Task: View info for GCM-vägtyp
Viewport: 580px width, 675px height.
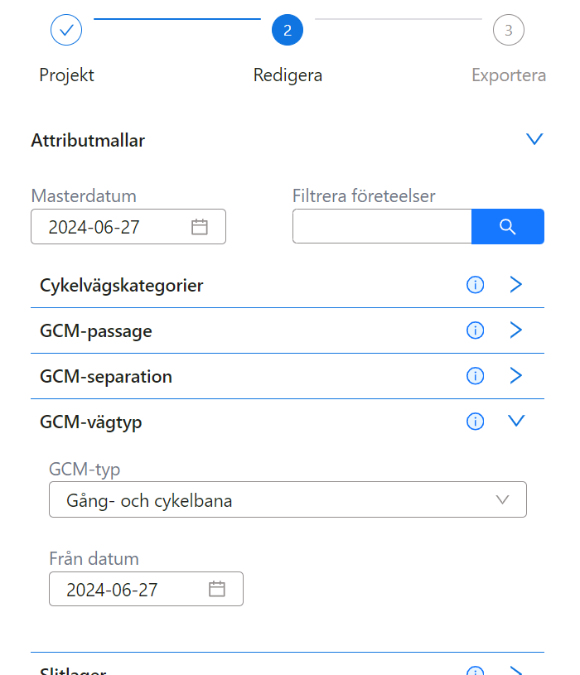Action: [x=475, y=422]
